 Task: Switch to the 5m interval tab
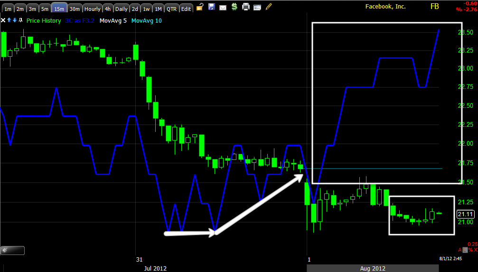pyautogui.click(x=45, y=9)
